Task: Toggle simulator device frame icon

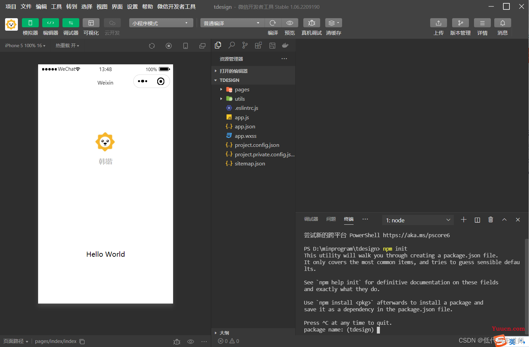Action: point(186,46)
